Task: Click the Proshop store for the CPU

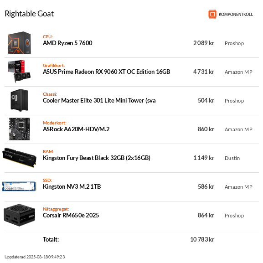Action: [234, 43]
